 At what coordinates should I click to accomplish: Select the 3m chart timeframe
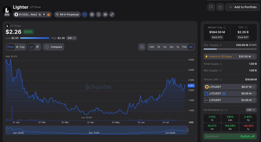click(172, 47)
